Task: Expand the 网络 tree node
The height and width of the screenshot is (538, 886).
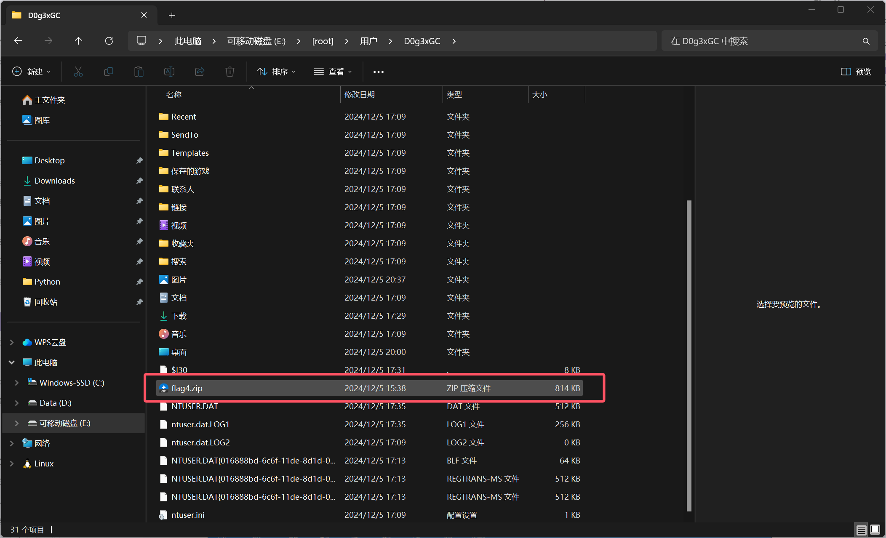Action: [x=12, y=443]
